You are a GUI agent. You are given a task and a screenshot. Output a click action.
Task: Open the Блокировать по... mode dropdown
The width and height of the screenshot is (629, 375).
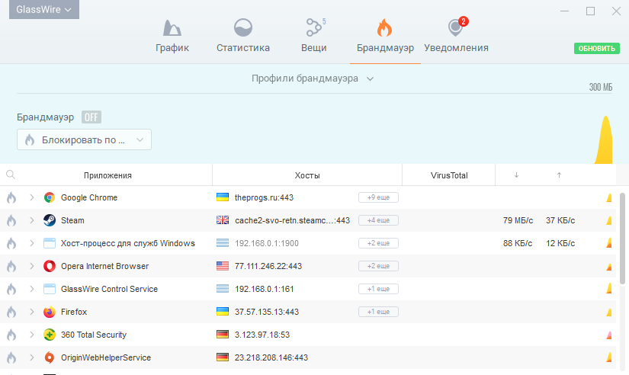[84, 139]
